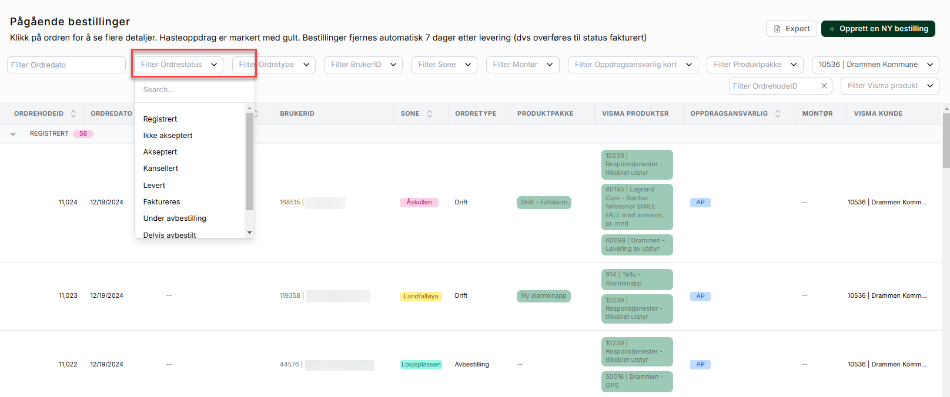The height and width of the screenshot is (397, 950).
Task: Click the Filter Ordredato input field
Action: (x=66, y=65)
